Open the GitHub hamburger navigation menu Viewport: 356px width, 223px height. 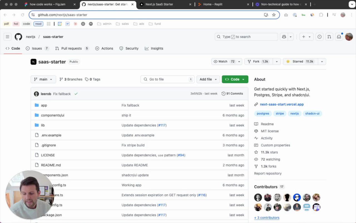coord(8,37)
